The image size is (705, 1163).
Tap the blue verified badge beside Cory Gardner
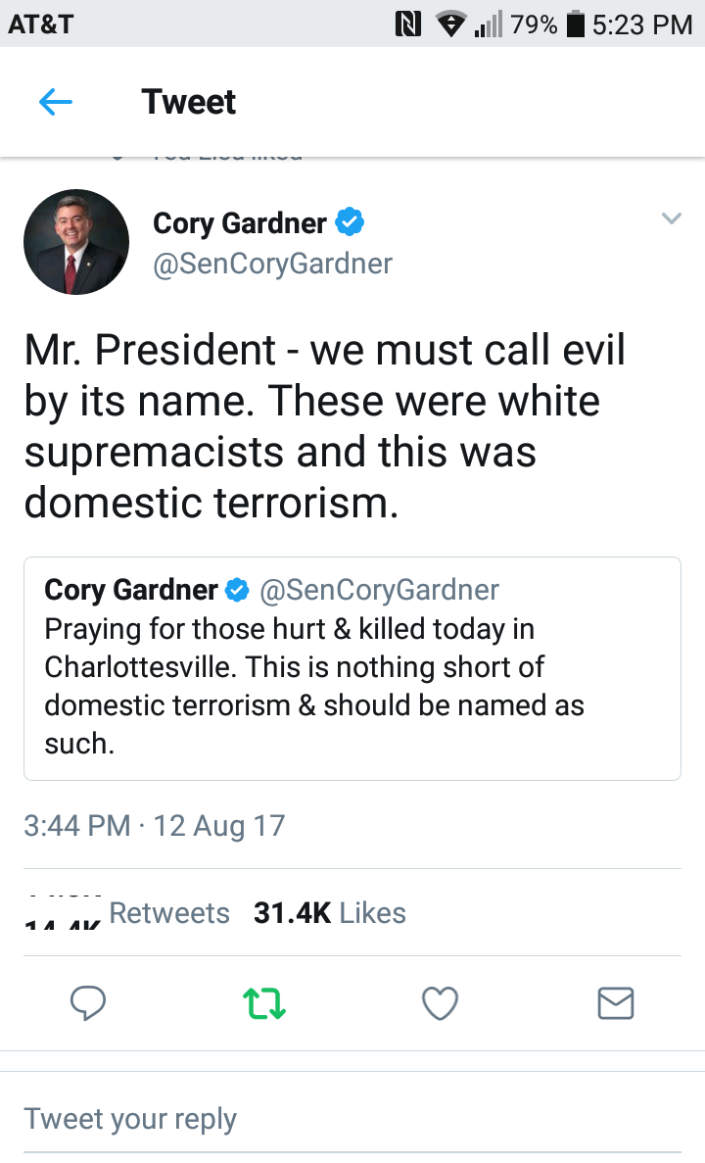(350, 223)
